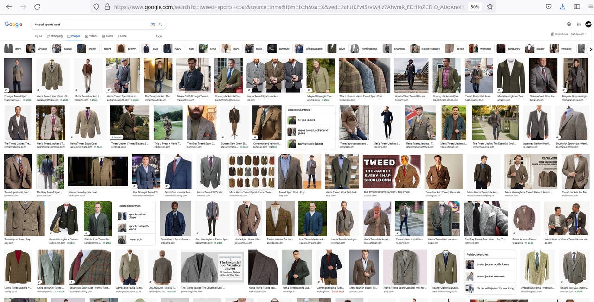Open the red 'TWEED' jacket video thumbnail
Screen dimensions: 594x302
tap(392, 171)
